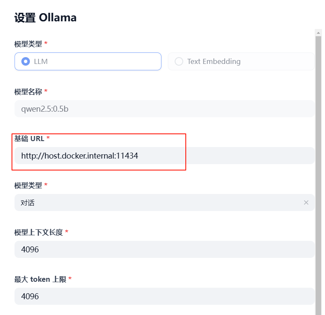Viewport: 325px width, 315px height.
Task: Click the vertical scrollbar thumb
Action: pos(318,171)
